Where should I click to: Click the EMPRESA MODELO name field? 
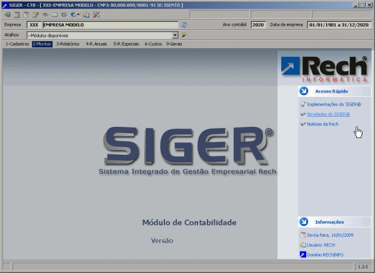(110, 25)
